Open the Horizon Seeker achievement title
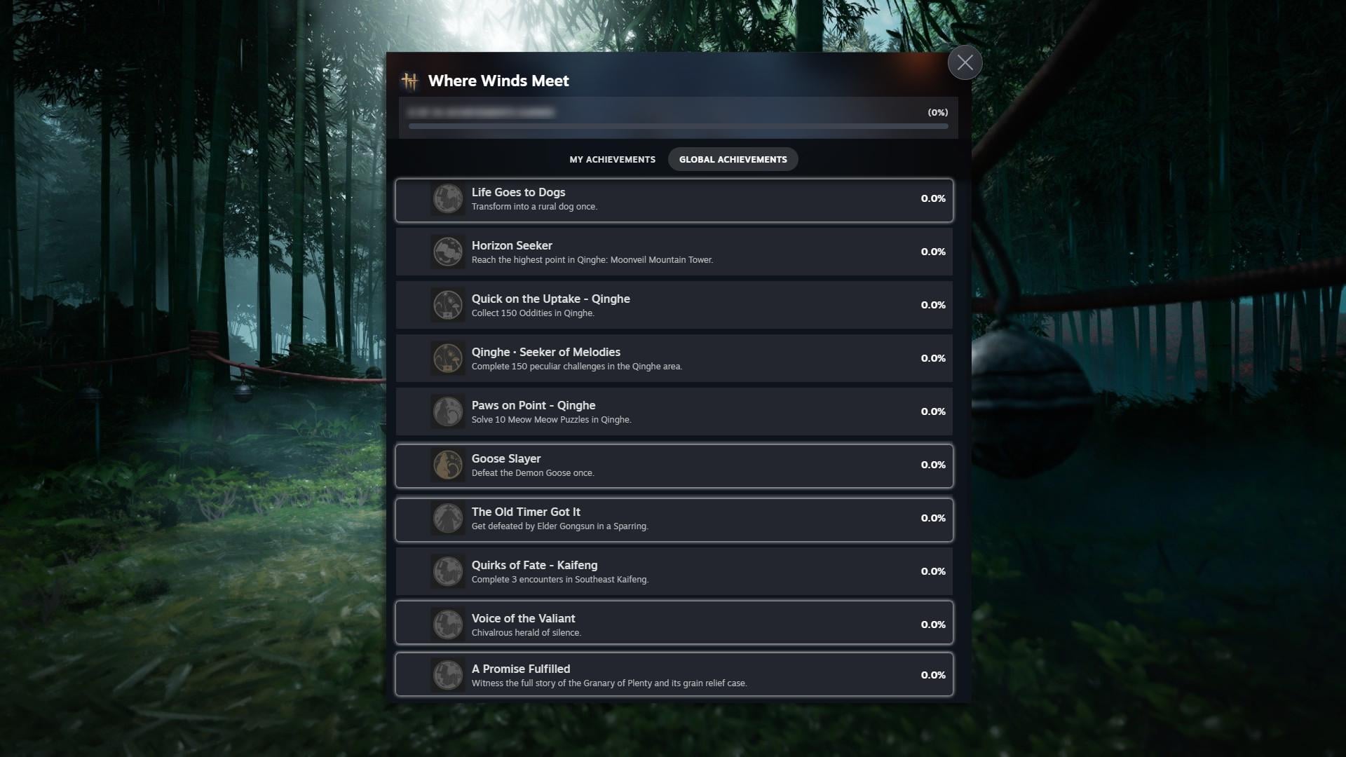 click(x=512, y=245)
